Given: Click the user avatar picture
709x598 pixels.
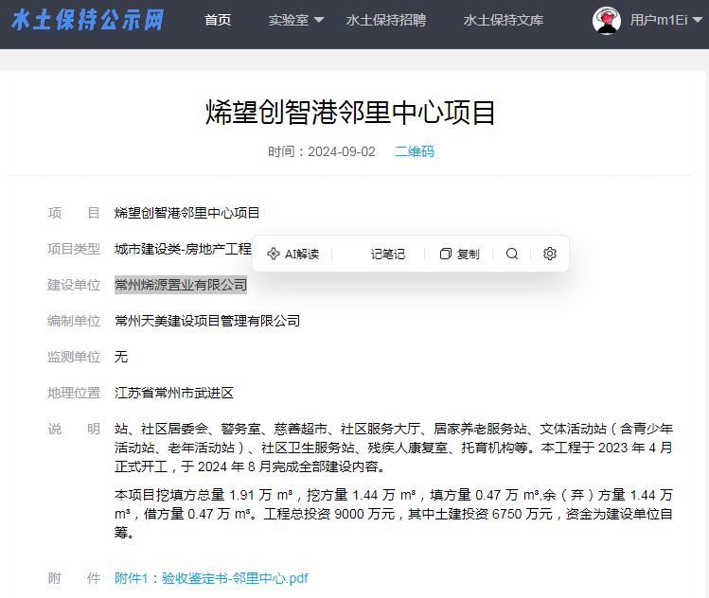Looking at the screenshot, I should pos(607,20).
